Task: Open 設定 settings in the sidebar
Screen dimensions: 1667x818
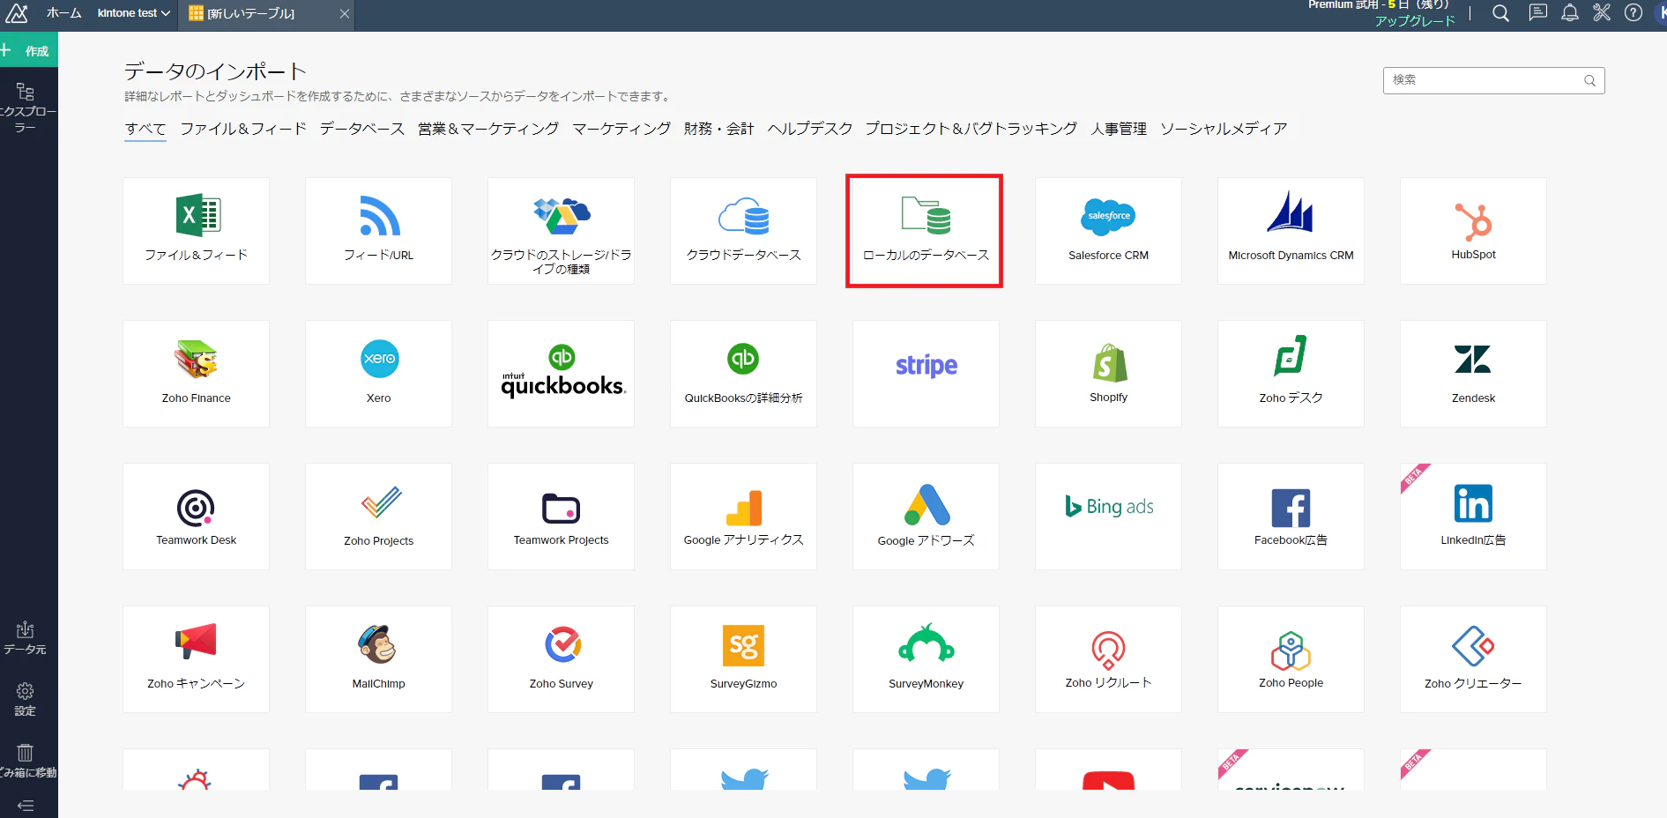Action: click(x=25, y=700)
